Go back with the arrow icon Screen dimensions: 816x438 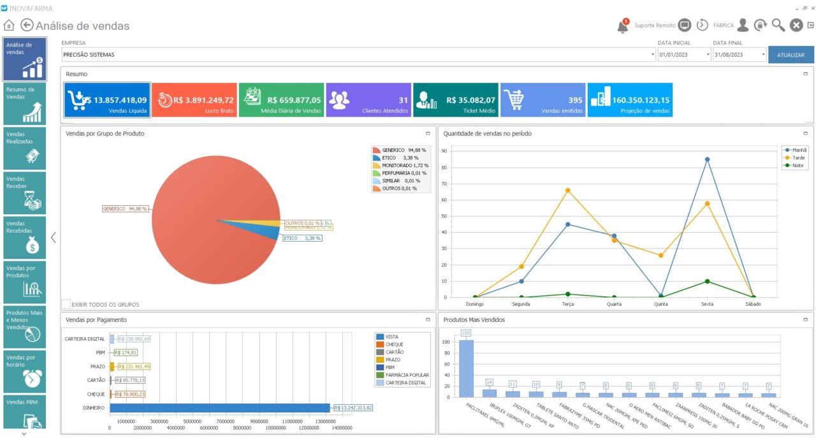(x=27, y=25)
